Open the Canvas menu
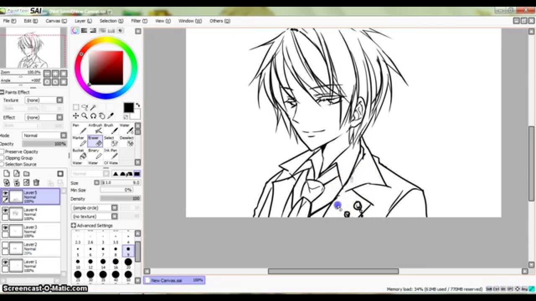Image resolution: width=536 pixels, height=301 pixels. 56,21
